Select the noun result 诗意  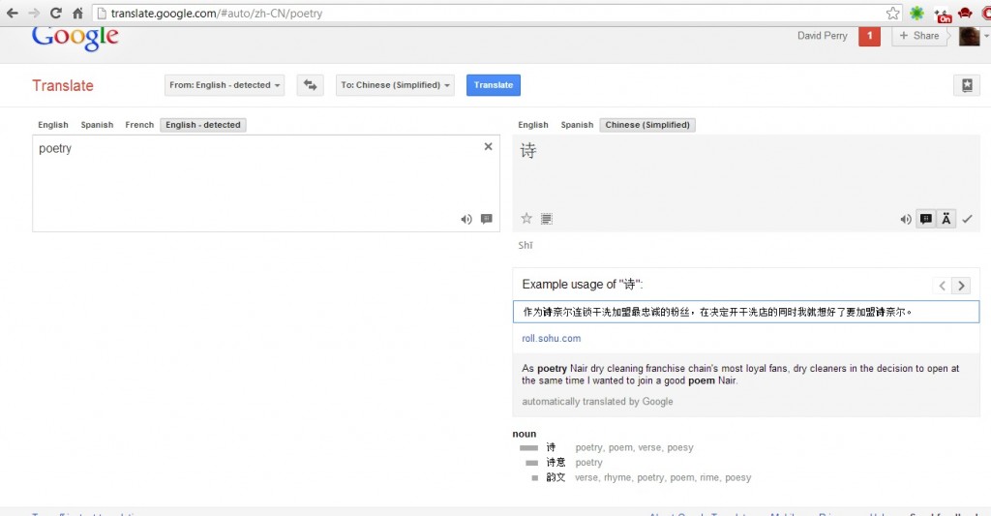[x=556, y=462]
